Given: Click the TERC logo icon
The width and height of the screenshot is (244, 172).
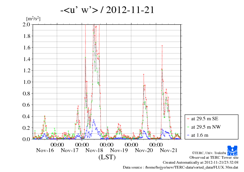Looking at the screenshot, I should 232,150.
